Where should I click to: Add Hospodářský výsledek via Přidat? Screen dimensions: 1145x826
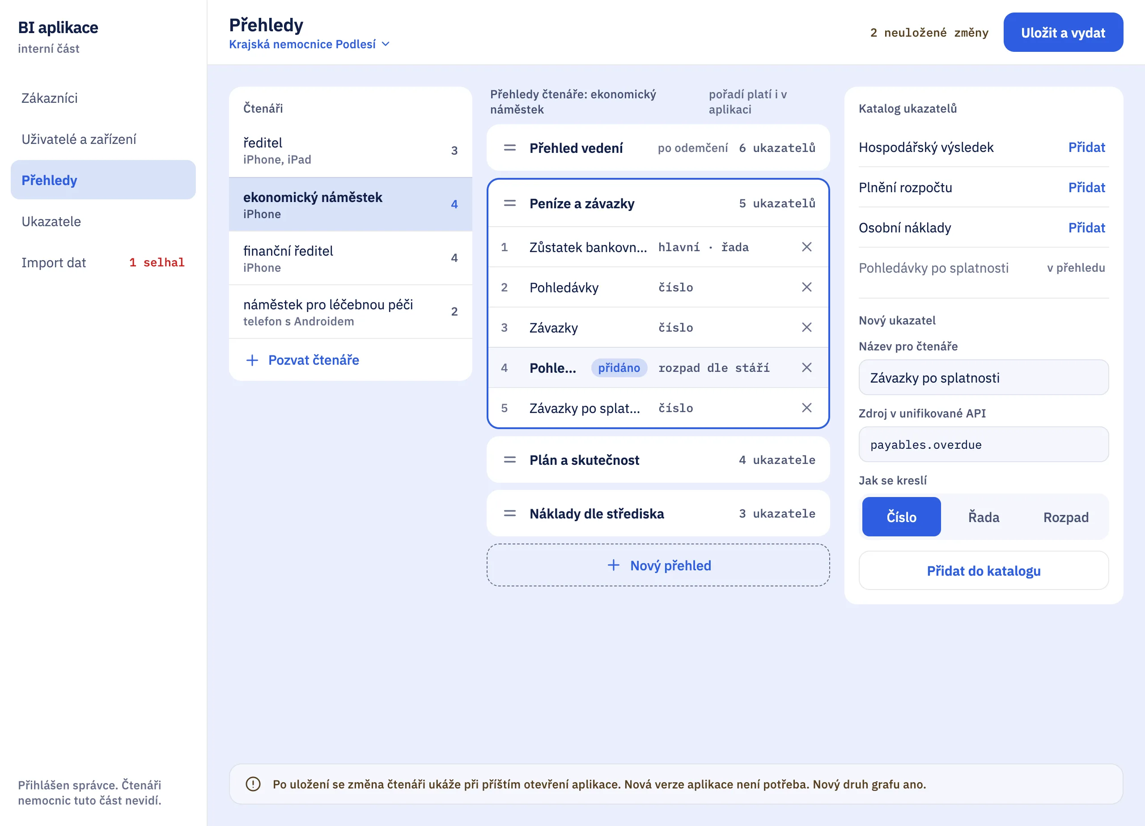(1086, 147)
